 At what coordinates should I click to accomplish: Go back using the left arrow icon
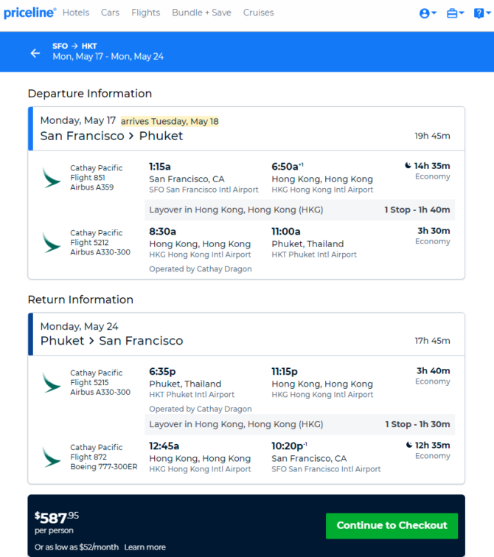tap(35, 53)
